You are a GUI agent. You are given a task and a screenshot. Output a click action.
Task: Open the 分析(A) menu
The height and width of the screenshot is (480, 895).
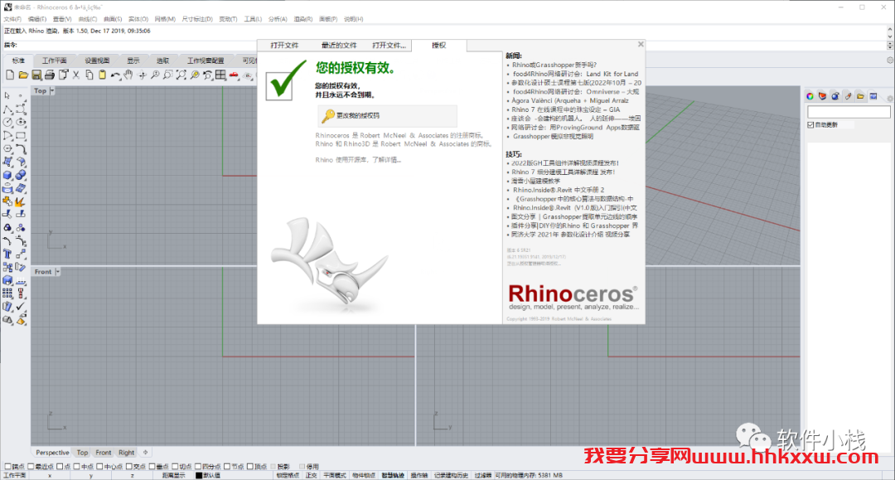278,19
